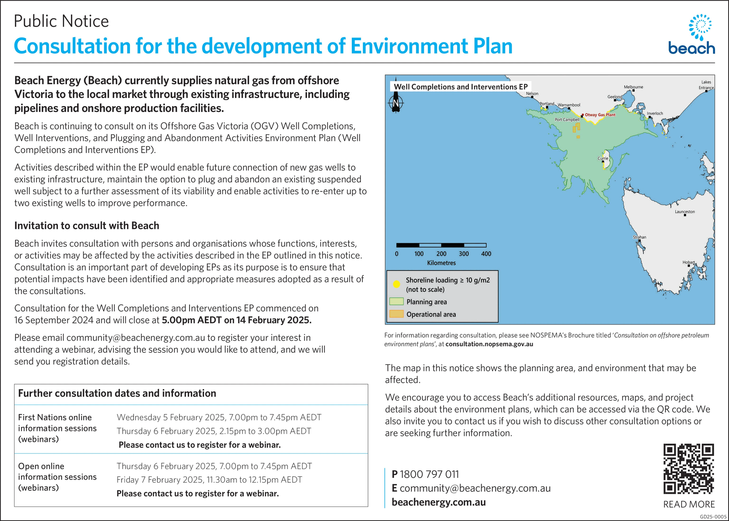
Task: Click the yellow shoreline loading legend dot
Action: pyautogui.click(x=396, y=284)
